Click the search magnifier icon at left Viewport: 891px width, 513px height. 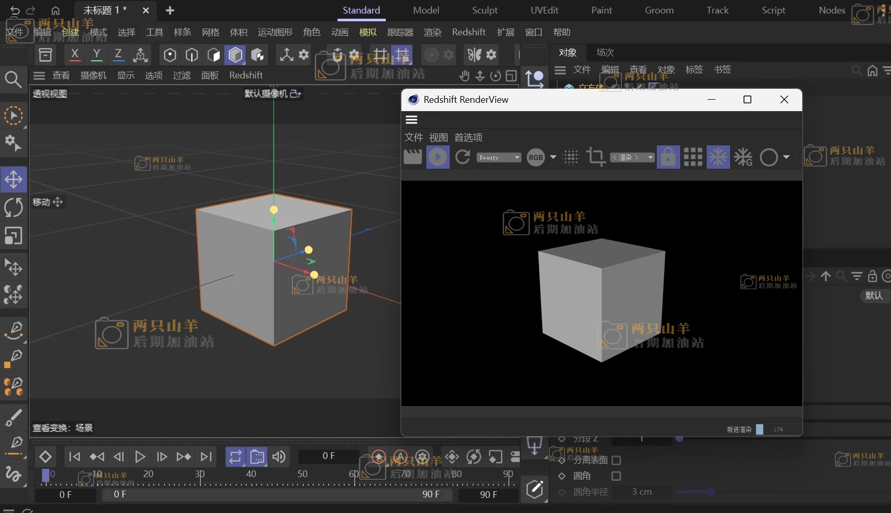(x=13, y=79)
